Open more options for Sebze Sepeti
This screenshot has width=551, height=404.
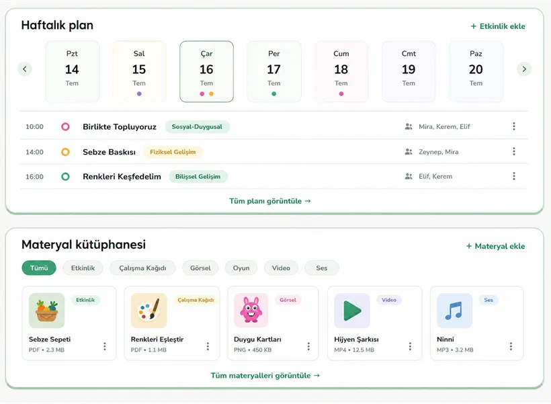[105, 346]
